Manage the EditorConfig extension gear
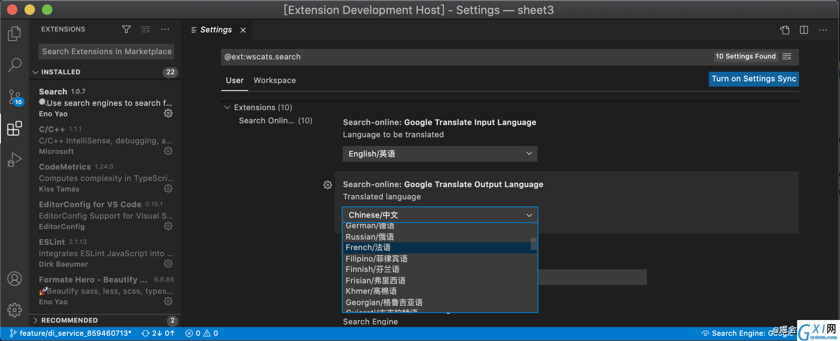Screen dimensions: 840x341 coord(168,226)
